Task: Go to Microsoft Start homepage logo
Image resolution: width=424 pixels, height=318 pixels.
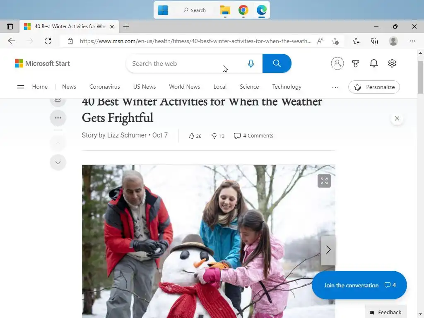Action: pyautogui.click(x=42, y=63)
